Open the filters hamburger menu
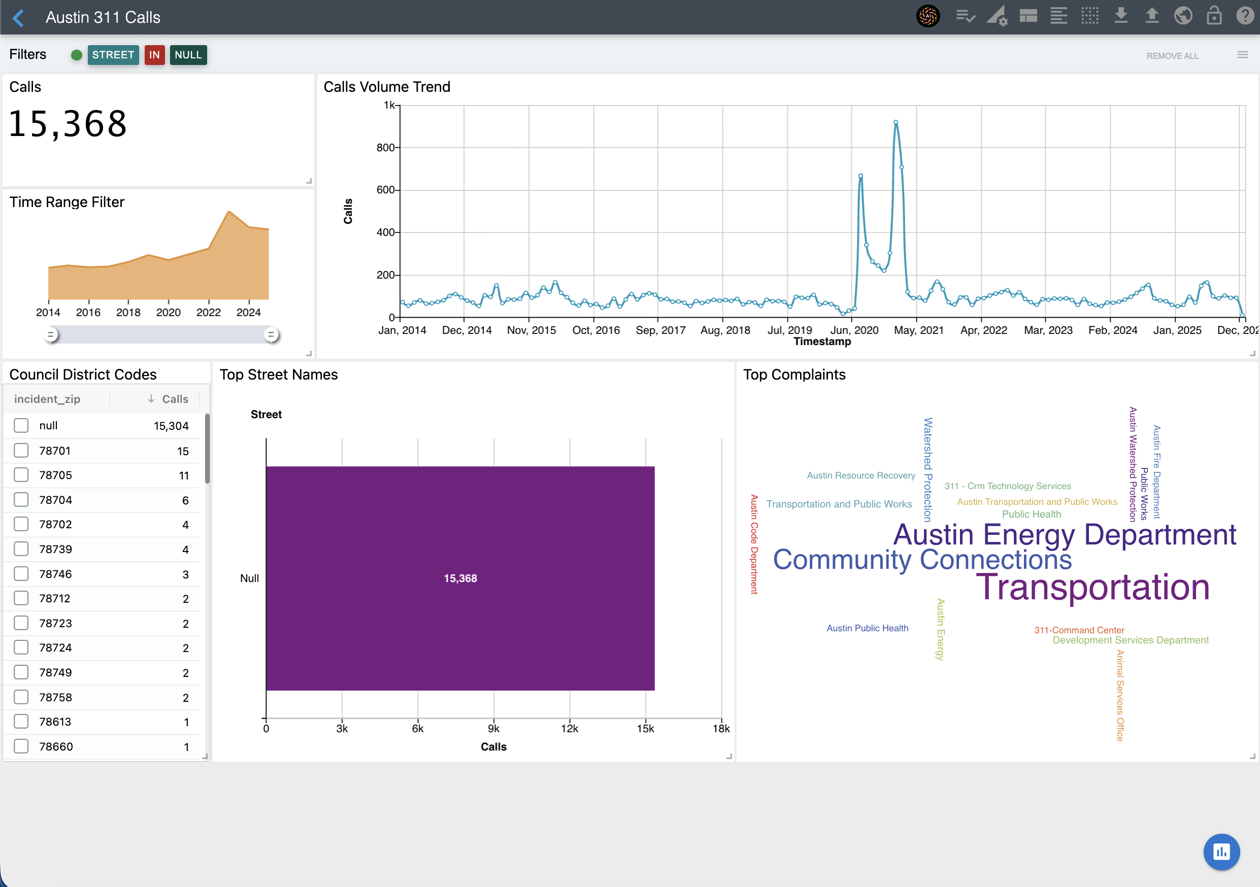 click(1242, 55)
